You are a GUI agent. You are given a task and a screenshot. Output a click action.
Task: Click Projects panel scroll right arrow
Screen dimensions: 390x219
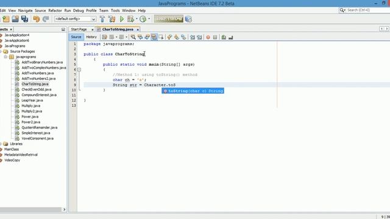(64, 209)
